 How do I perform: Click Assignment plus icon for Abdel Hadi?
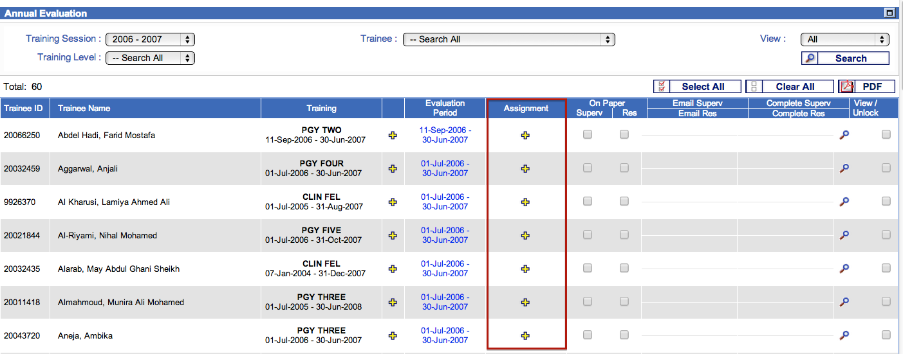click(525, 135)
